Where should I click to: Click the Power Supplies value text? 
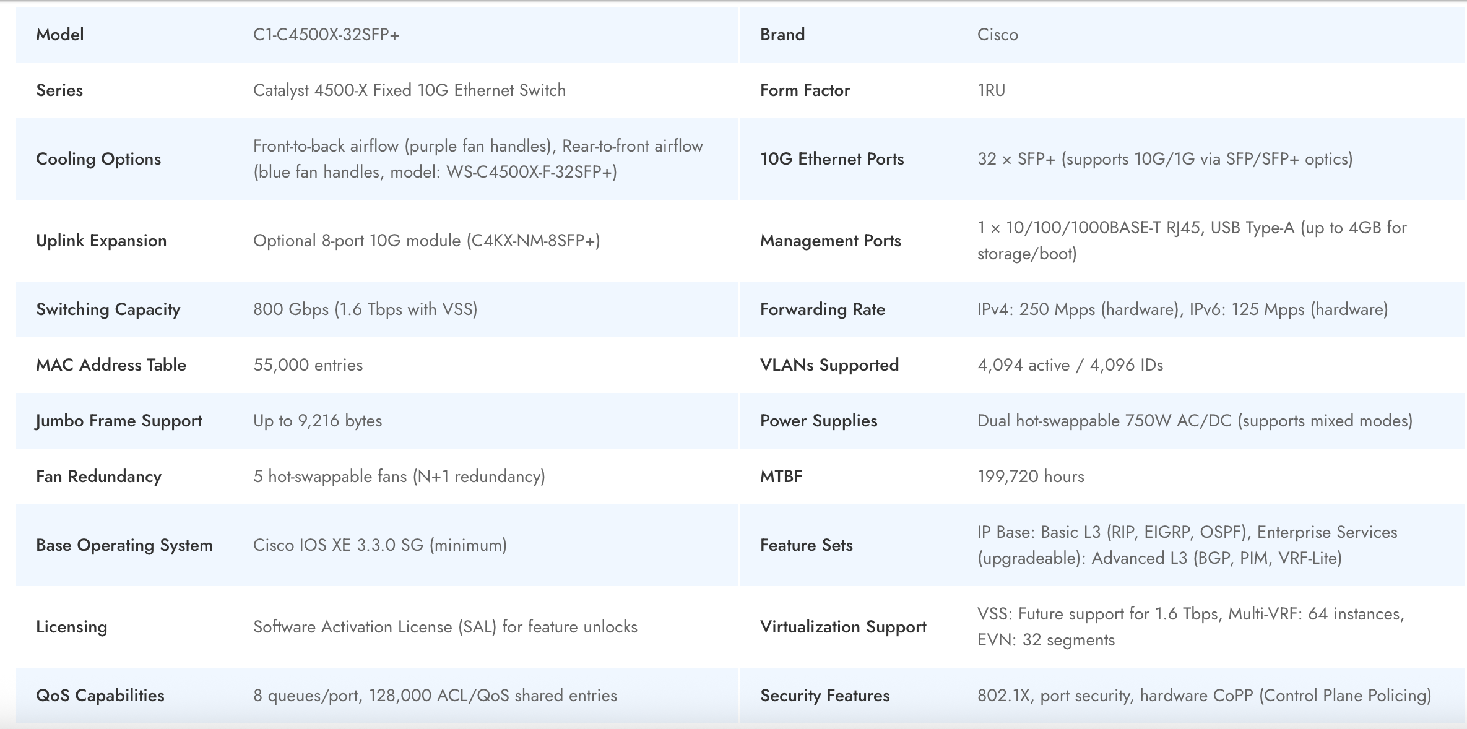click(x=1194, y=421)
